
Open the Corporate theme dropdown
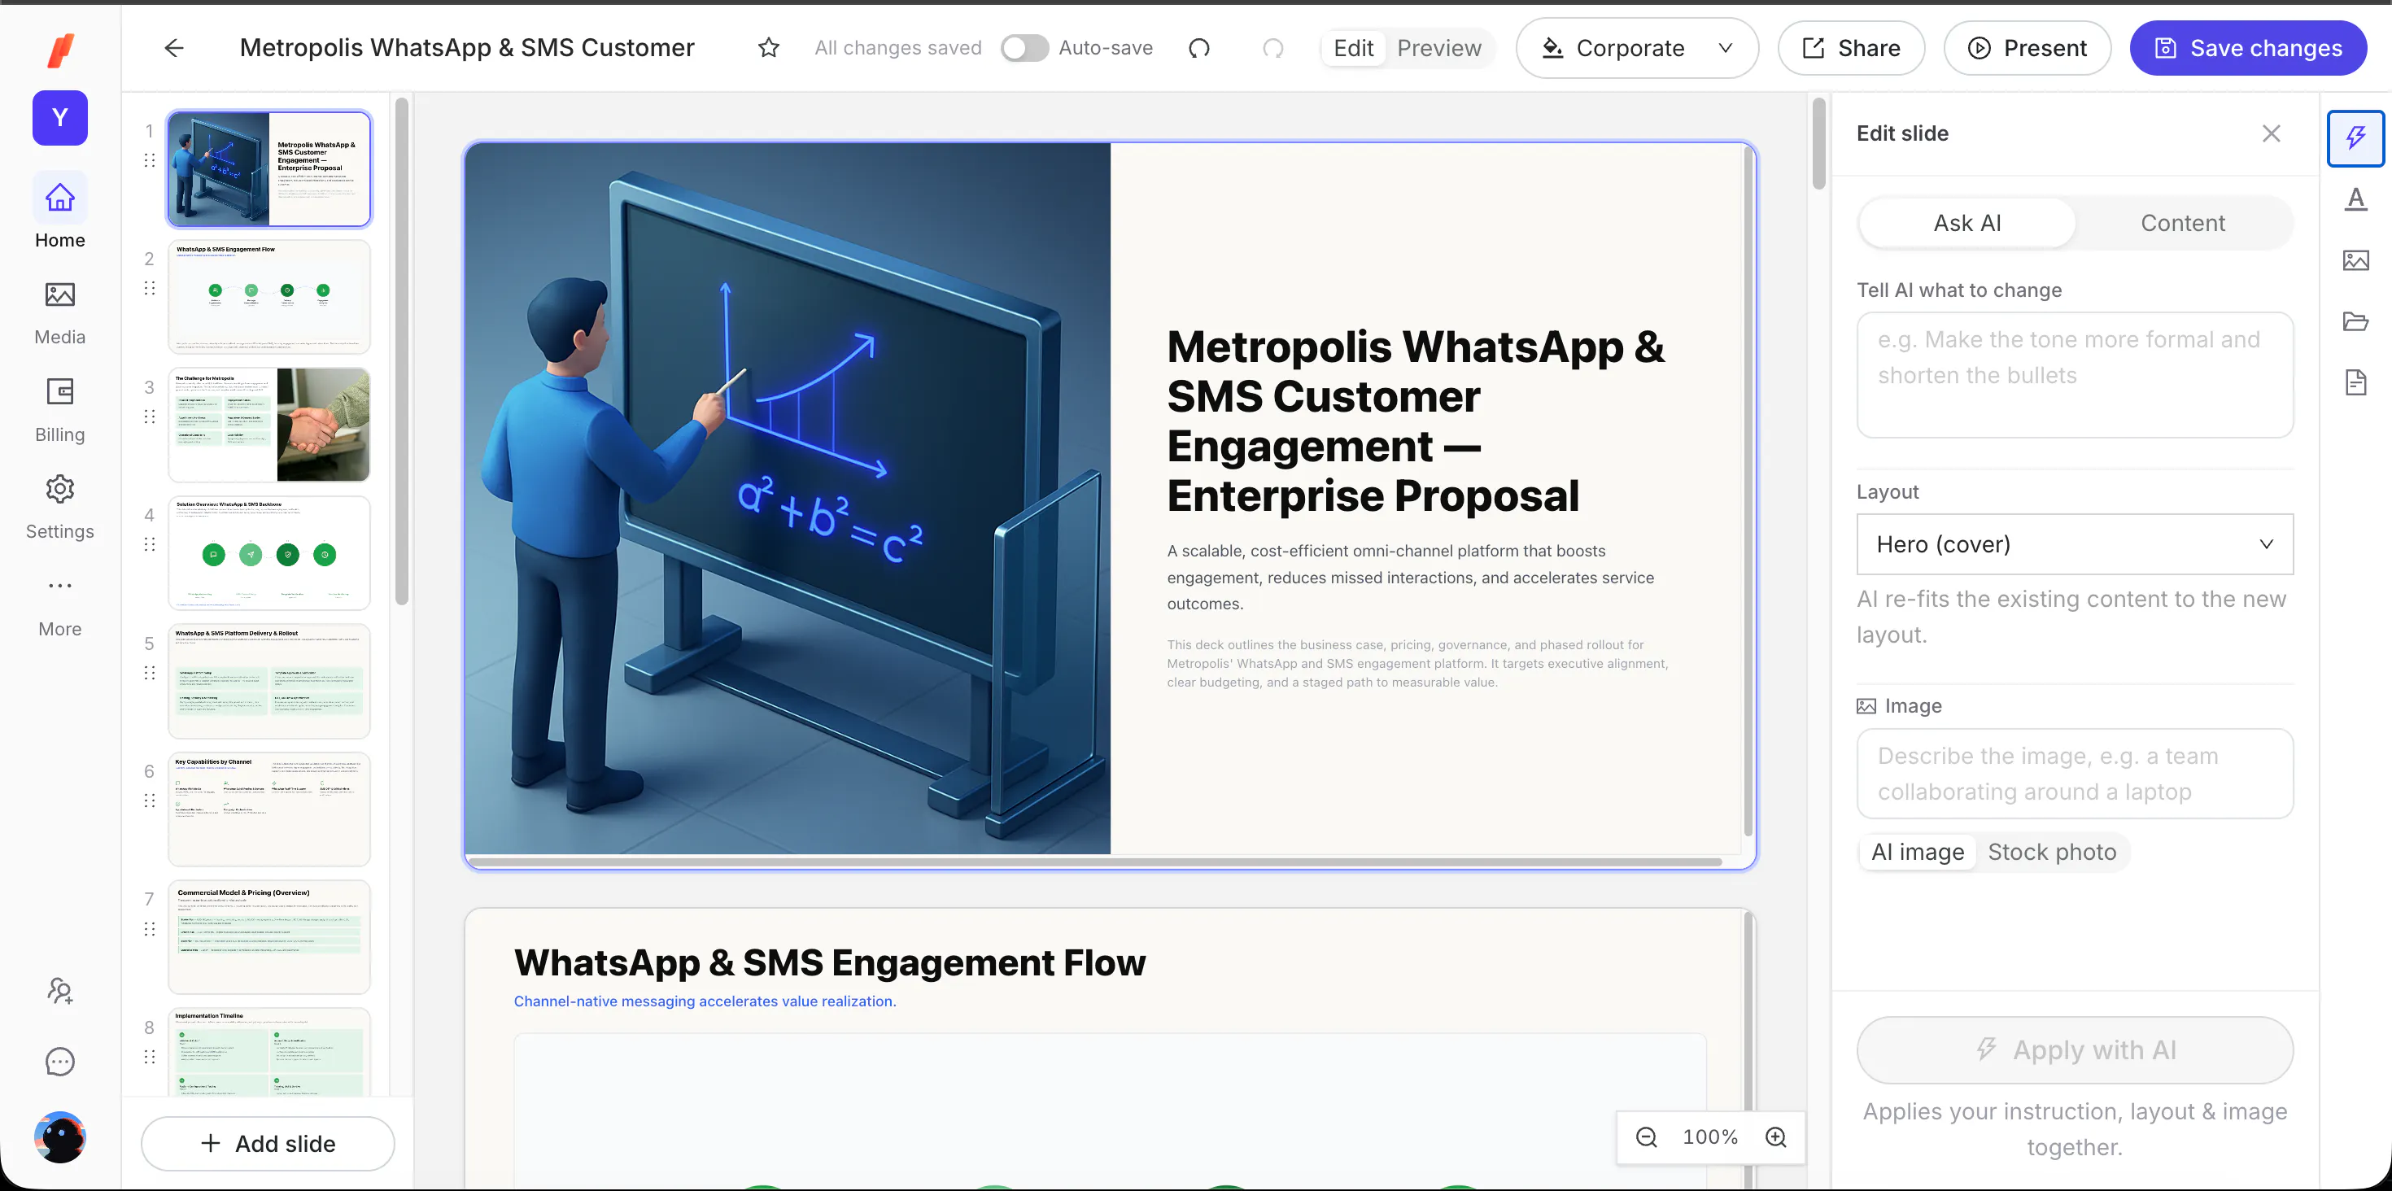click(x=1637, y=47)
